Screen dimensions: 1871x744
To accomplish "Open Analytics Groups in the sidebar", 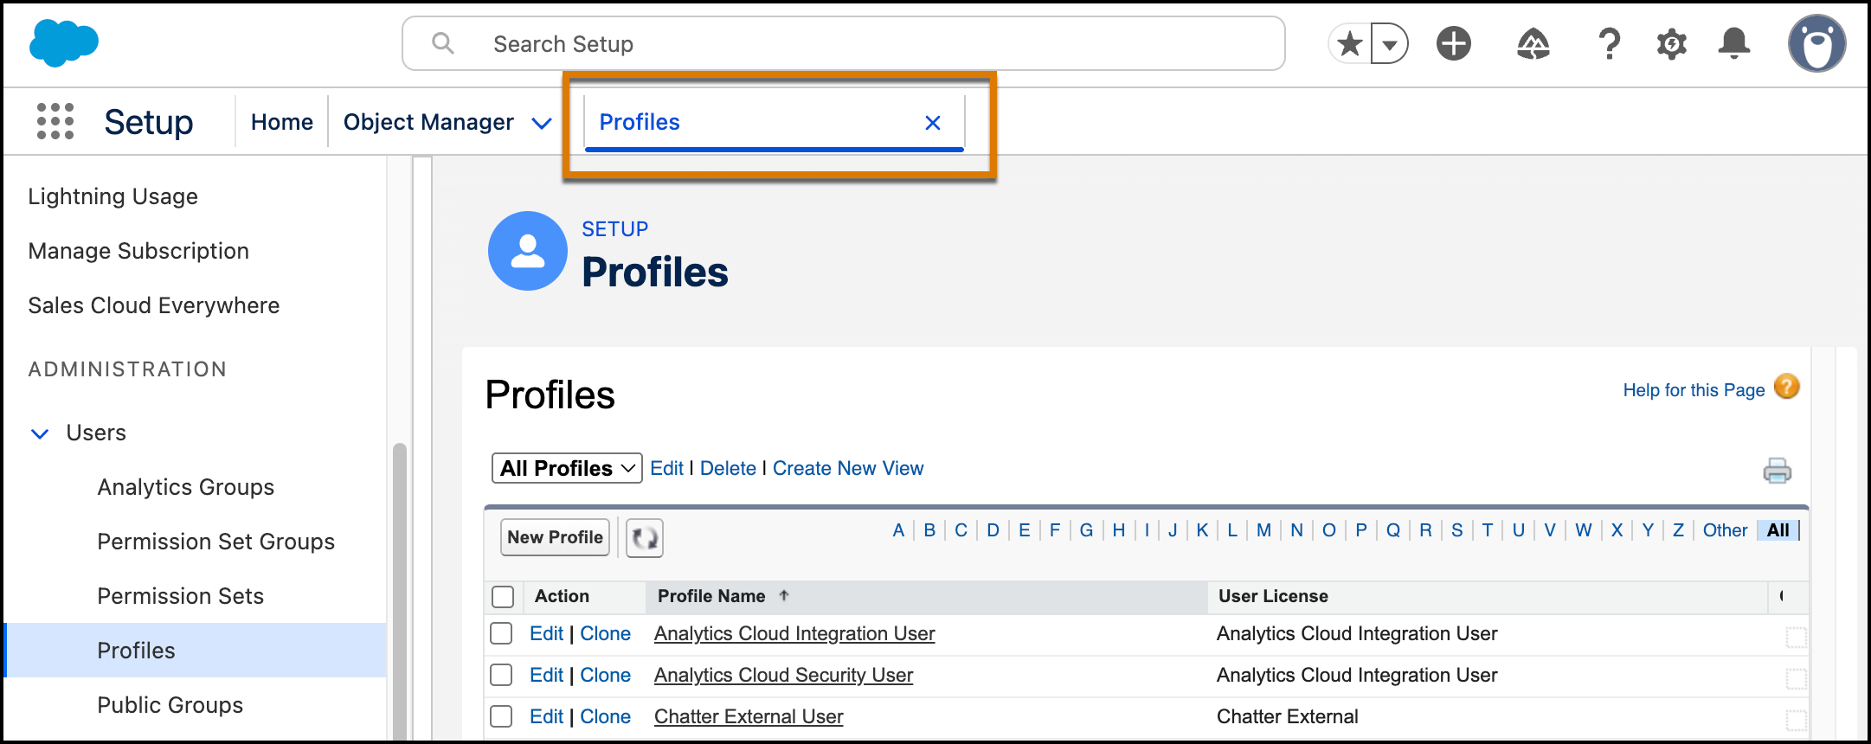I will [x=185, y=487].
